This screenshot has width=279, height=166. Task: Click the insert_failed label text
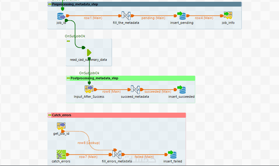172,161
